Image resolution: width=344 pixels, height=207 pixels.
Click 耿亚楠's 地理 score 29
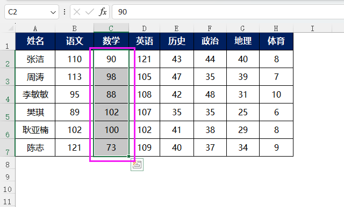coord(243,130)
